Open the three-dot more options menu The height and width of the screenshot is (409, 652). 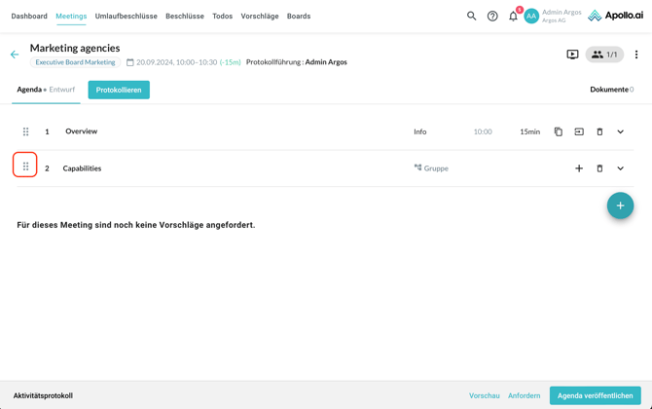[x=636, y=55]
